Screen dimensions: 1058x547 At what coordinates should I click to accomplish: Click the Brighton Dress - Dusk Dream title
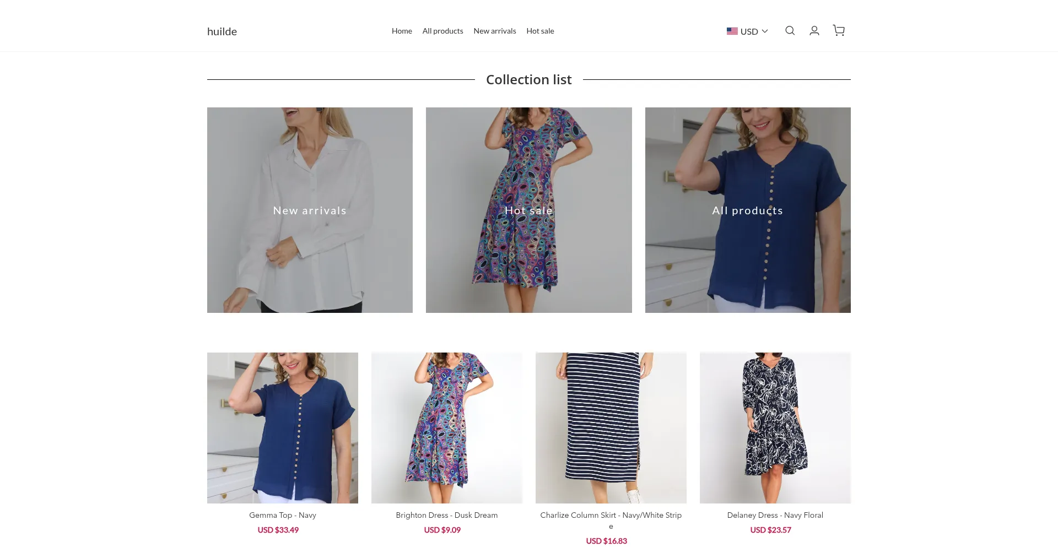point(447,515)
